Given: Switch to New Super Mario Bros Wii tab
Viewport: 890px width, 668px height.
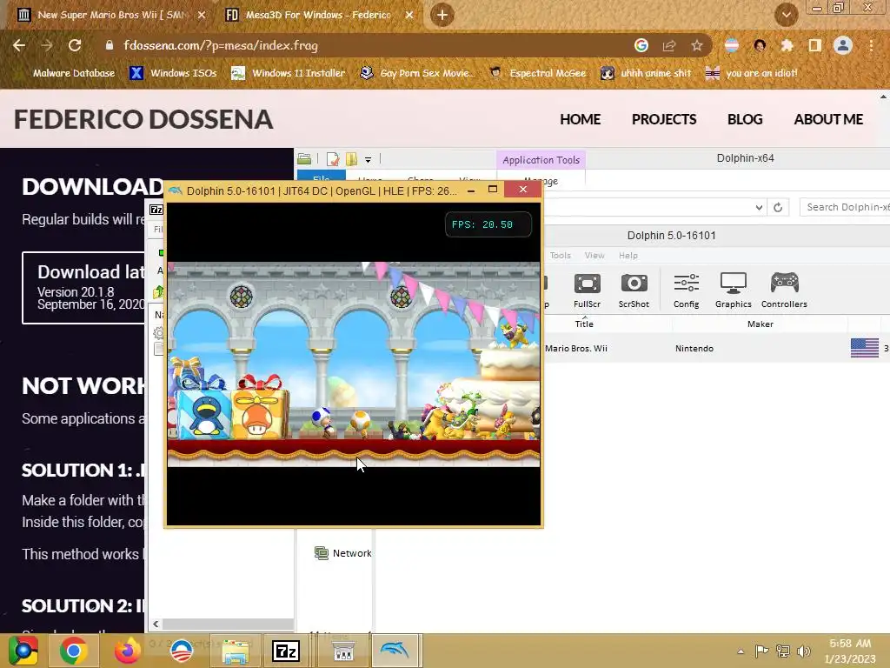Looking at the screenshot, I should pos(110,15).
